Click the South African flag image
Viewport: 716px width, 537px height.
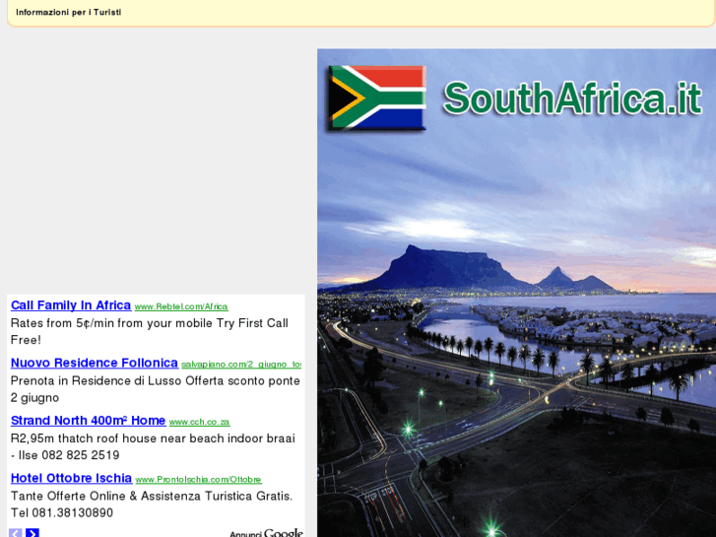point(377,98)
